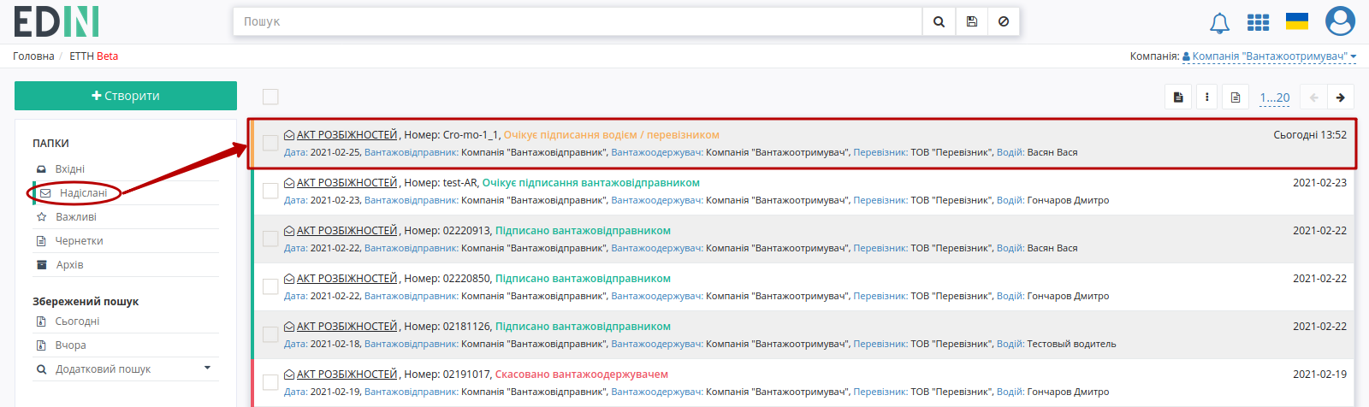
Task: Click the Створити button
Action: 126,96
